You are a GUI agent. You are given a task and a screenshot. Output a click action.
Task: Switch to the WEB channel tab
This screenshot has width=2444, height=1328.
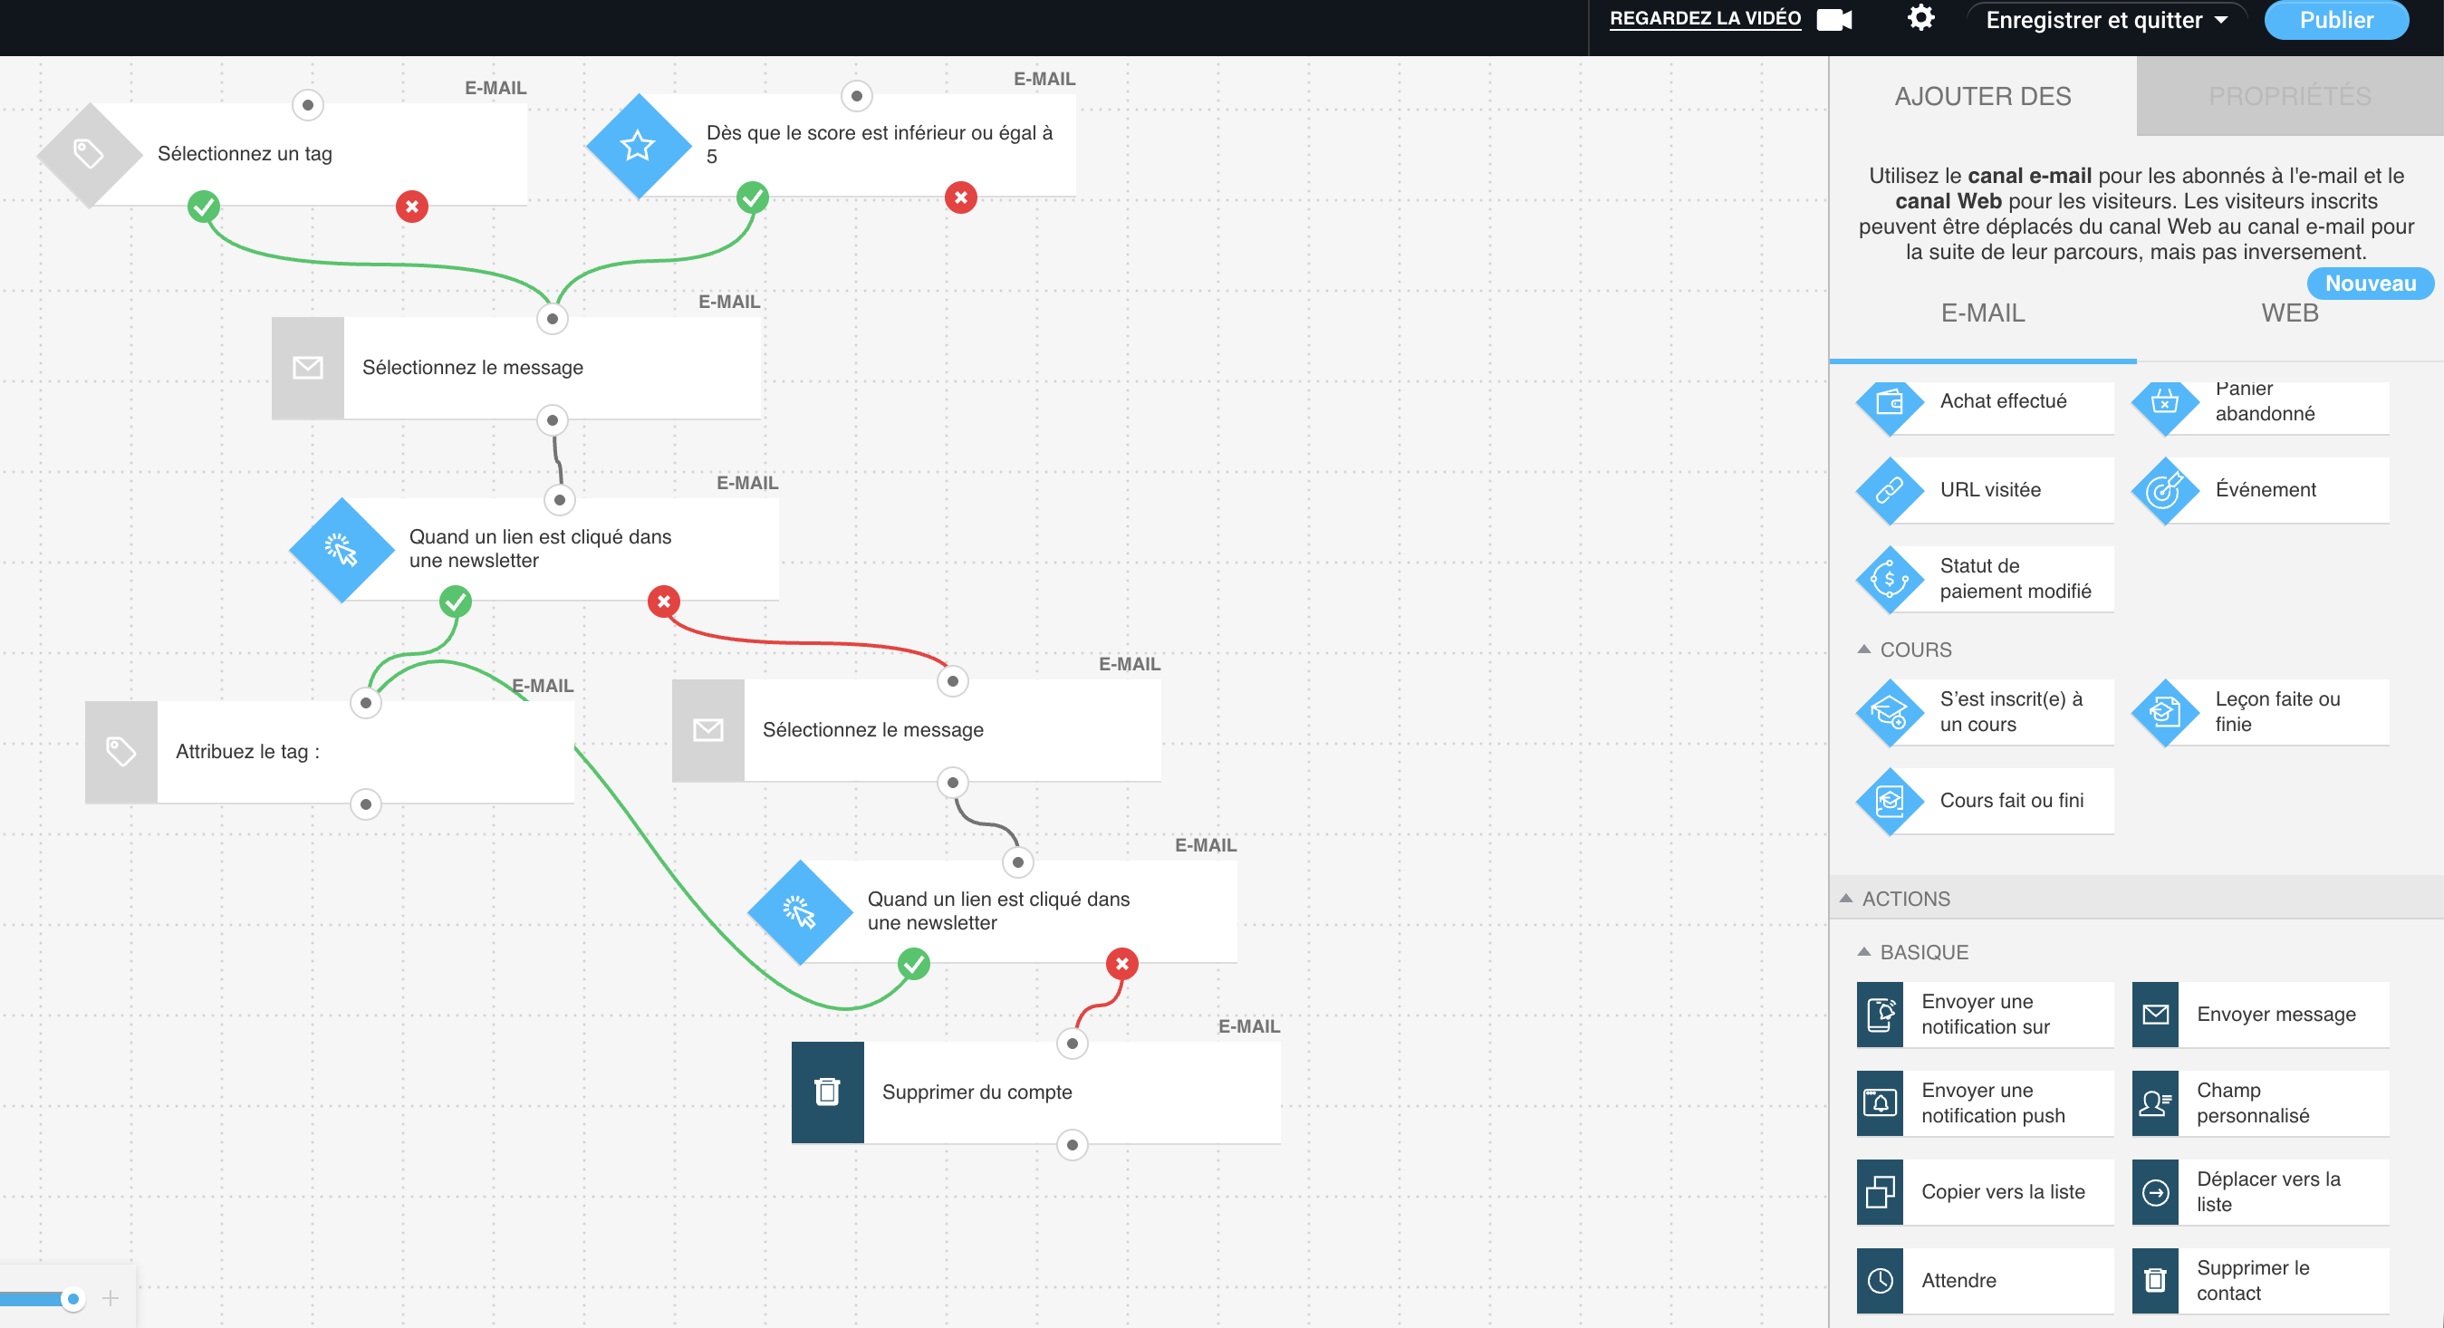pyautogui.click(x=2288, y=313)
